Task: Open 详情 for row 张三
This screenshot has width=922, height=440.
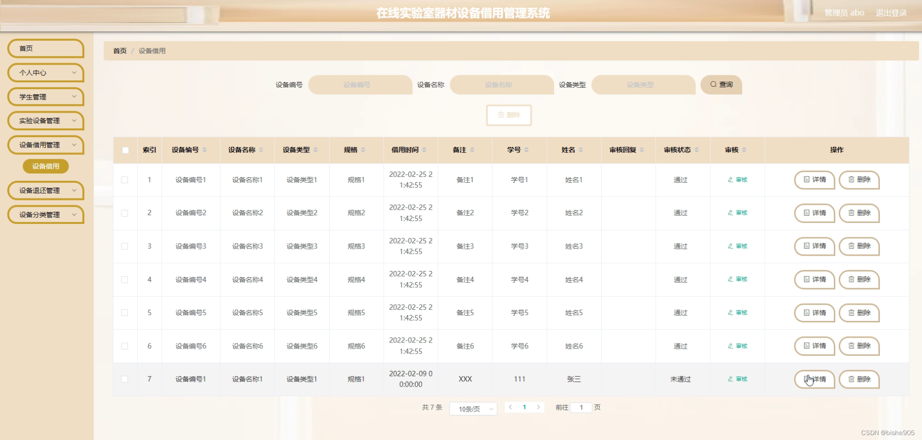Action: (814, 379)
